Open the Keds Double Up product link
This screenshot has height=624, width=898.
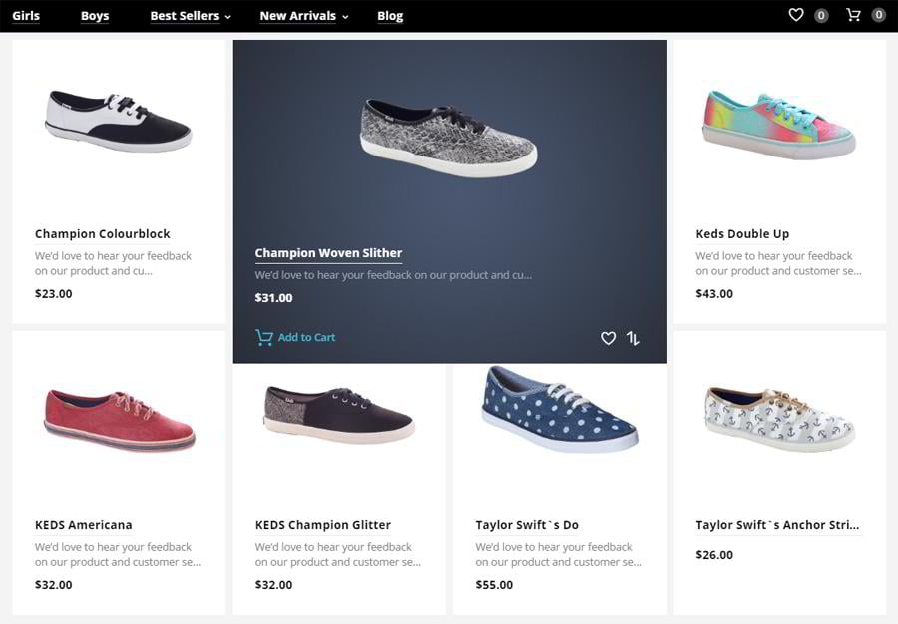click(x=742, y=234)
